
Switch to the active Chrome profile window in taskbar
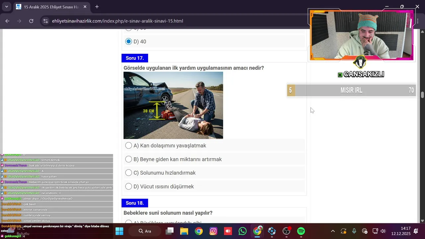pyautogui.click(x=257, y=231)
